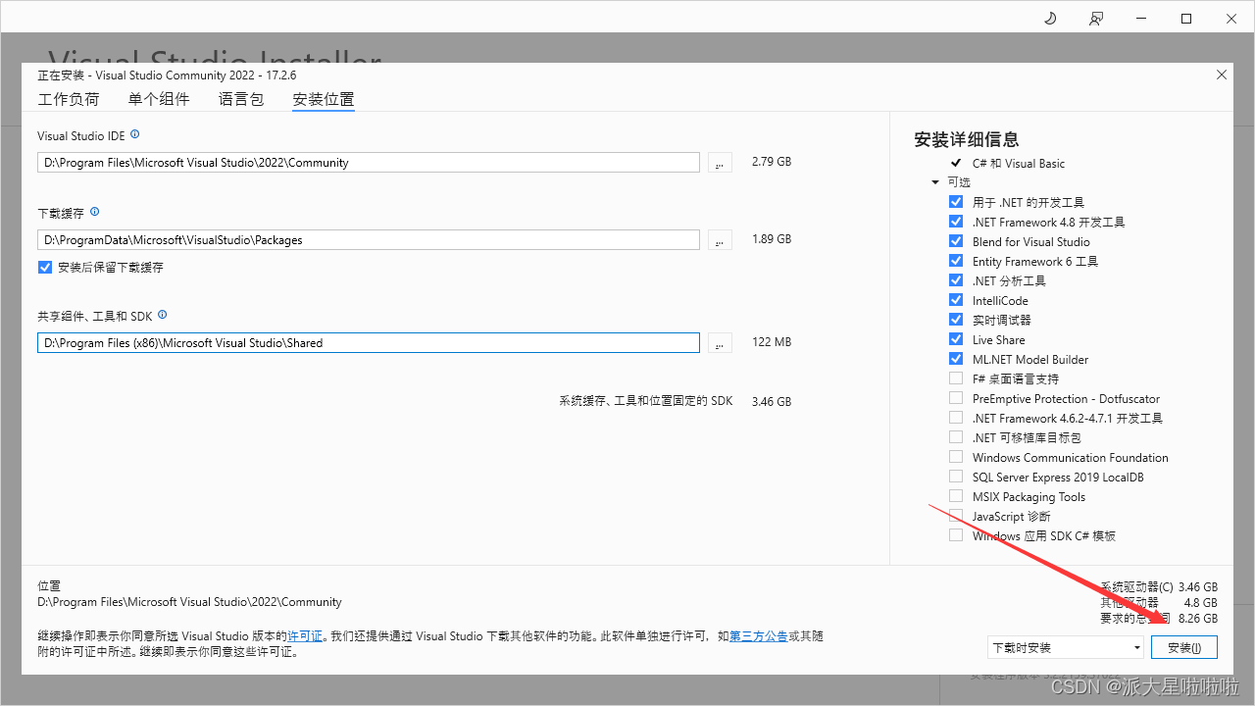Click the location path under 位置
This screenshot has height=706, width=1255.
click(x=189, y=602)
